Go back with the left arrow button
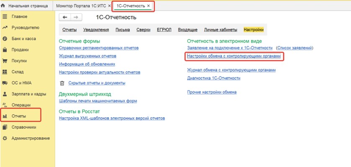The width and height of the screenshot is (351, 167). (65, 17)
